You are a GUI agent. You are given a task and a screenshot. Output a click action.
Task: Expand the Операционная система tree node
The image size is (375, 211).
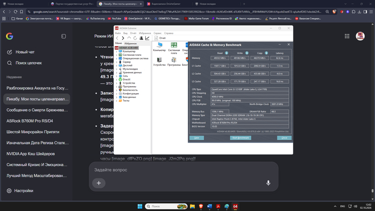[116, 58]
